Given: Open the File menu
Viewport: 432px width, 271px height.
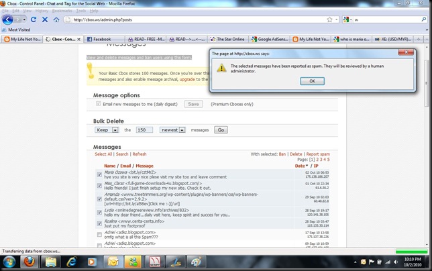Looking at the screenshot, I should 5,11.
